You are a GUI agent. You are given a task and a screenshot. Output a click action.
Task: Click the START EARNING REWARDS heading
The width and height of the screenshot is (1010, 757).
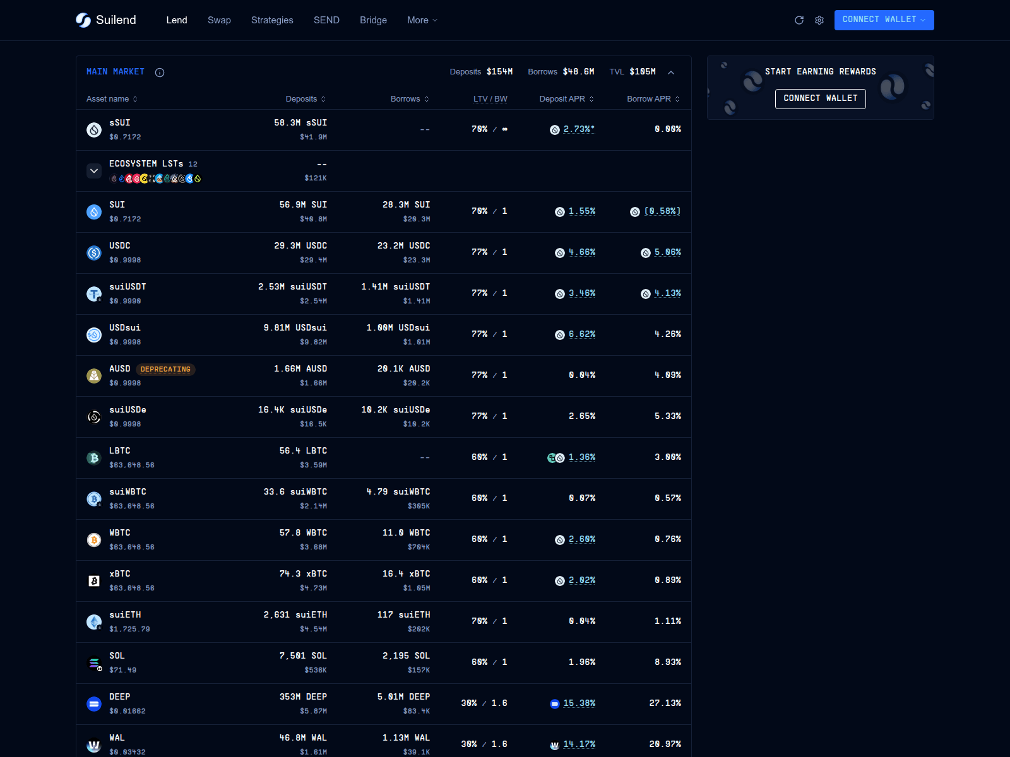tap(820, 72)
